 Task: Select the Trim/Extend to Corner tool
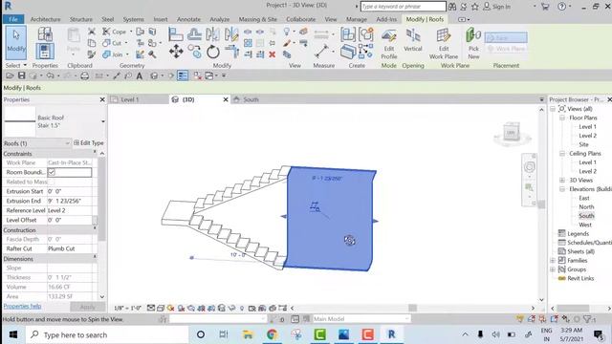pos(231,52)
